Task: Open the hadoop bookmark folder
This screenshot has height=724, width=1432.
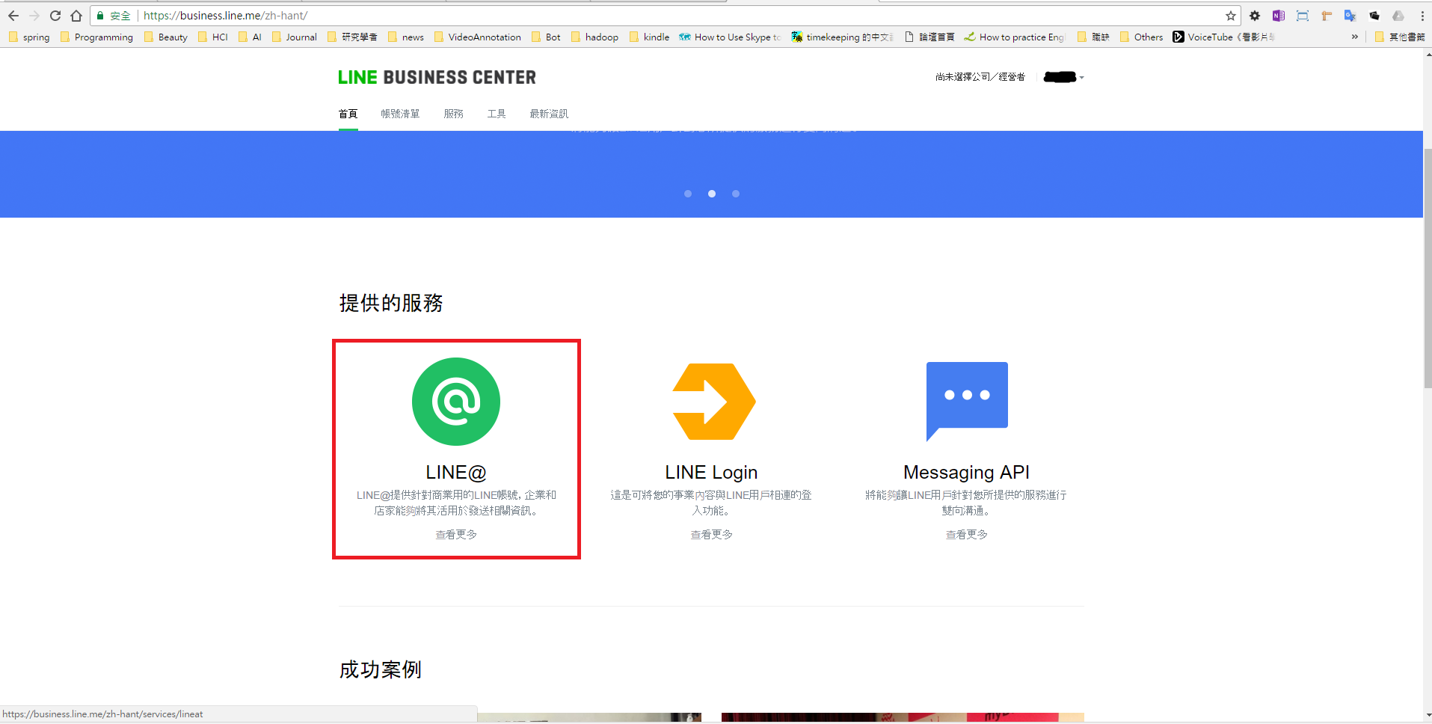Action: click(x=594, y=37)
